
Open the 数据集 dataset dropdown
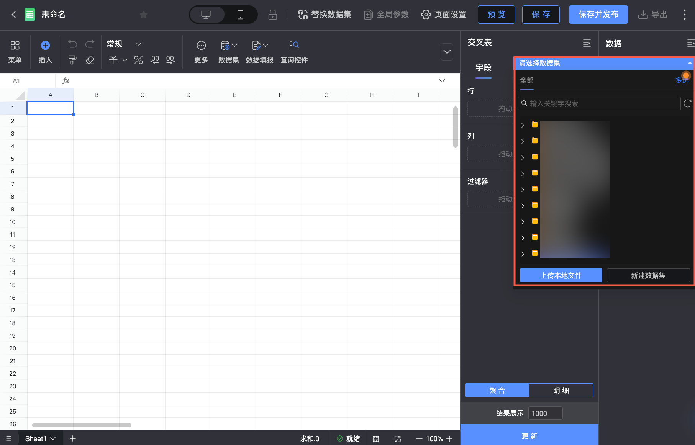(229, 52)
